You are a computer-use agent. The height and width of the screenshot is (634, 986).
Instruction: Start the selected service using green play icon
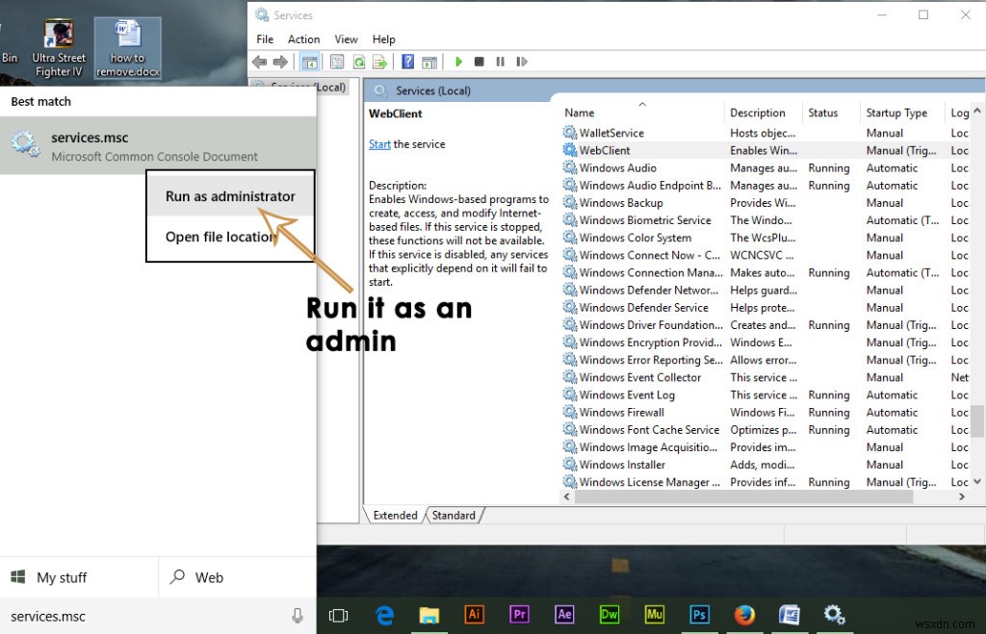pyautogui.click(x=458, y=62)
